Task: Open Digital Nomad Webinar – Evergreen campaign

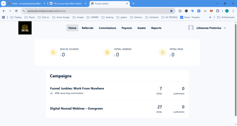Action: pyautogui.click(x=76, y=109)
